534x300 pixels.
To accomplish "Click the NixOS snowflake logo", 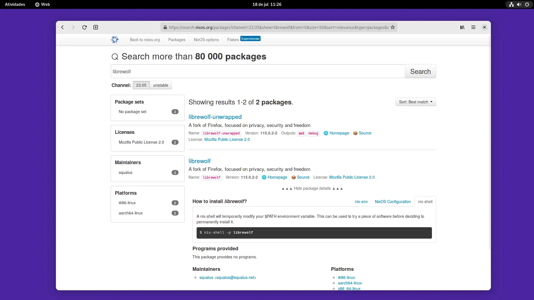I will coord(115,39).
